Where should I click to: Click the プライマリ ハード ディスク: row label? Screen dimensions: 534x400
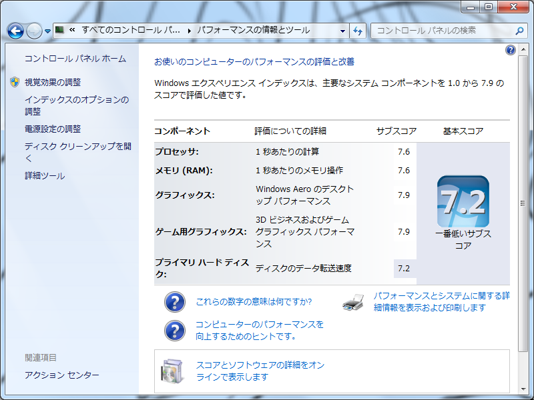pyautogui.click(x=202, y=269)
